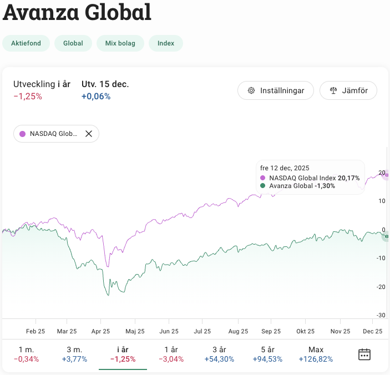This screenshot has width=390, height=375.
Task: Switch to the 1 år period
Action: tap(171, 354)
